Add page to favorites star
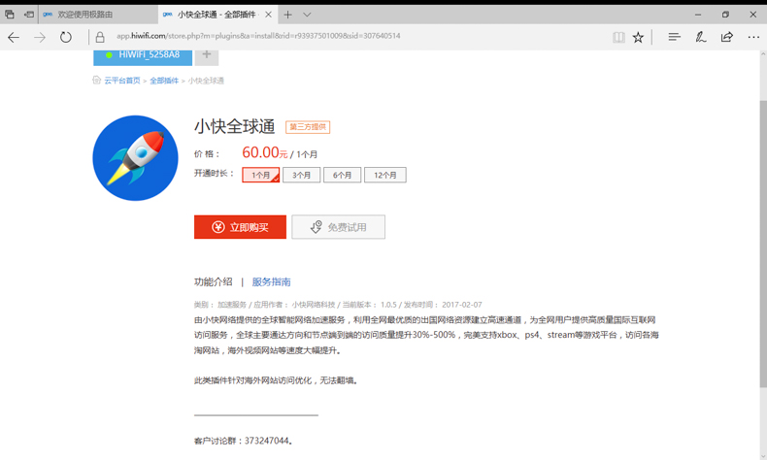 tap(638, 37)
